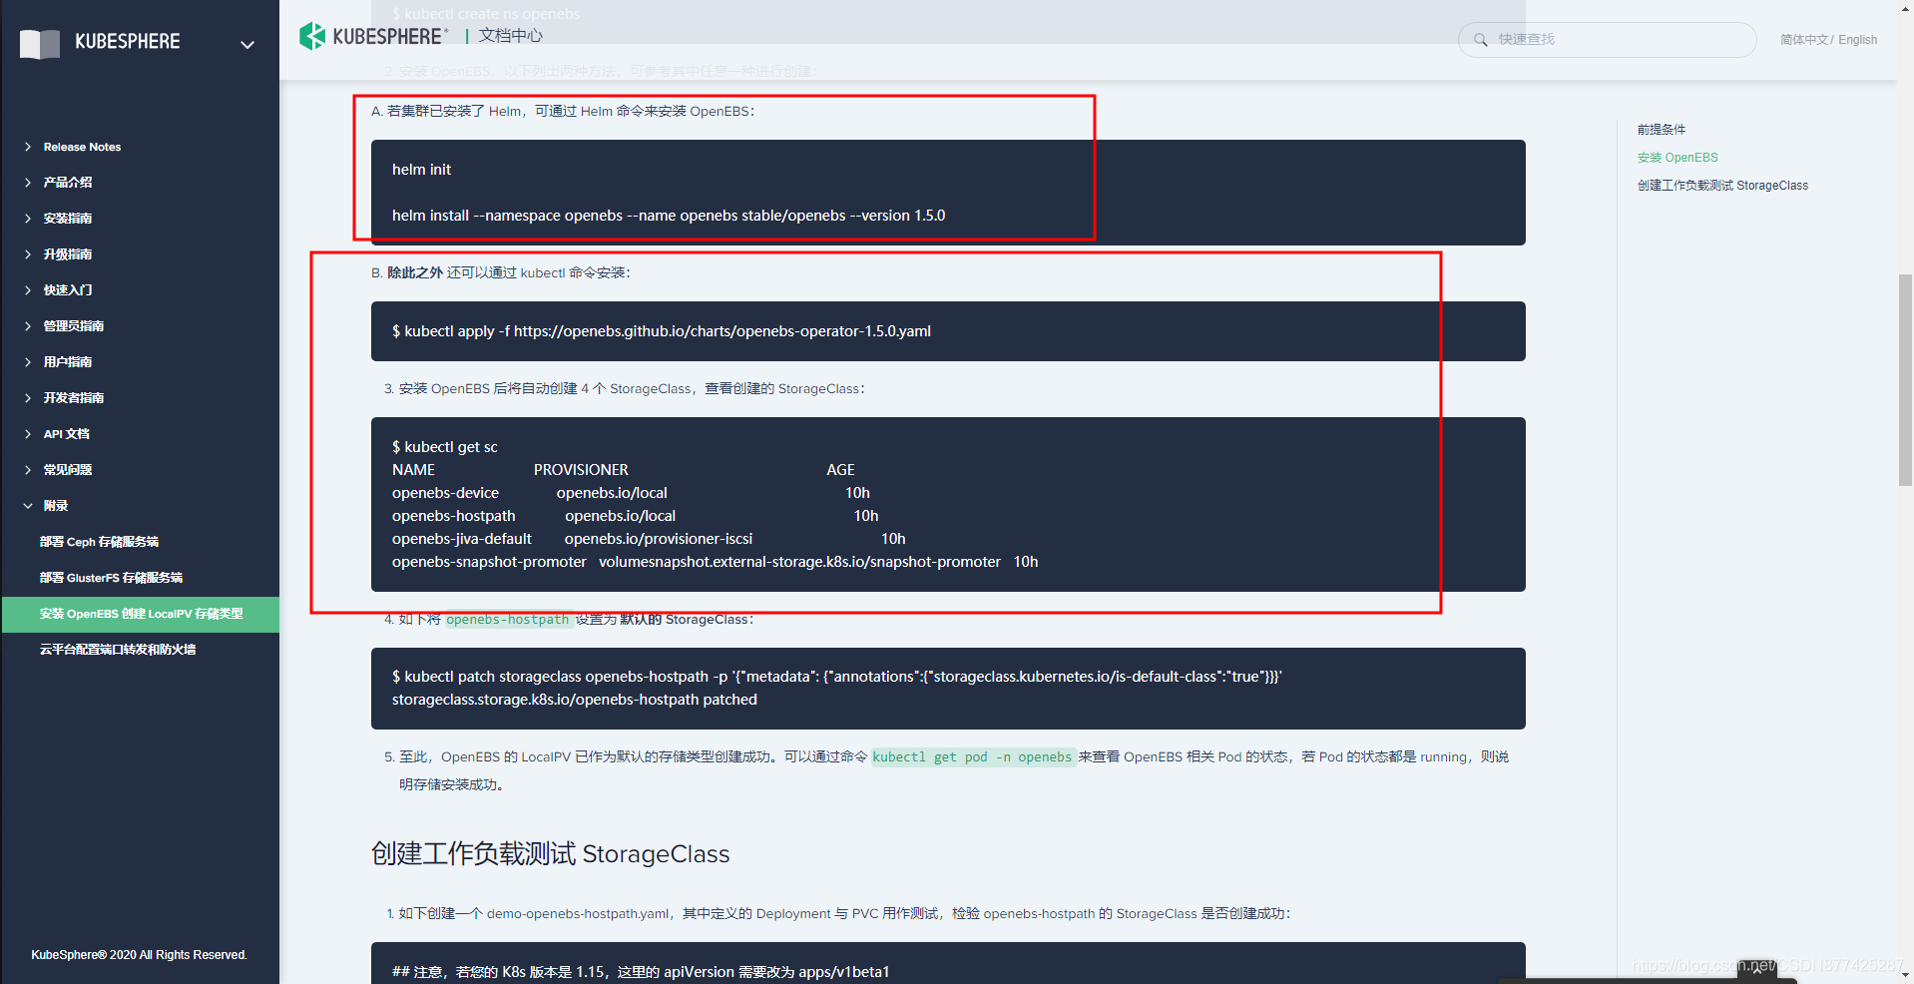The image size is (1914, 984).
Task: Open 管理员指南 section label
Action: coord(74,326)
